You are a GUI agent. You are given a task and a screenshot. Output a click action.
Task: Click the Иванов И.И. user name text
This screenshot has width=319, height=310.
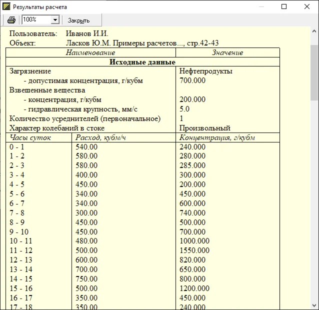(x=87, y=33)
